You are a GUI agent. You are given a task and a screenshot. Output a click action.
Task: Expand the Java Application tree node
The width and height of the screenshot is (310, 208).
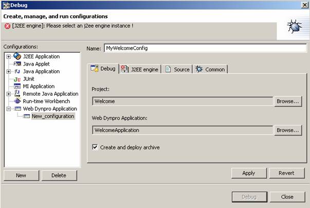click(x=9, y=72)
